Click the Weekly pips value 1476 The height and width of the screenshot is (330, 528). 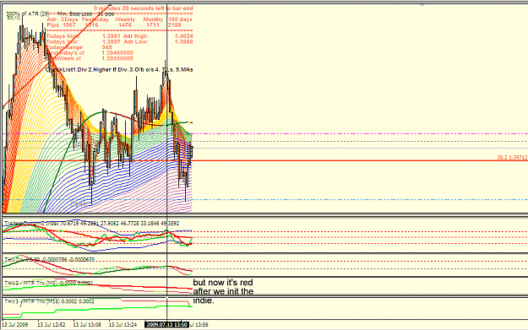124,24
